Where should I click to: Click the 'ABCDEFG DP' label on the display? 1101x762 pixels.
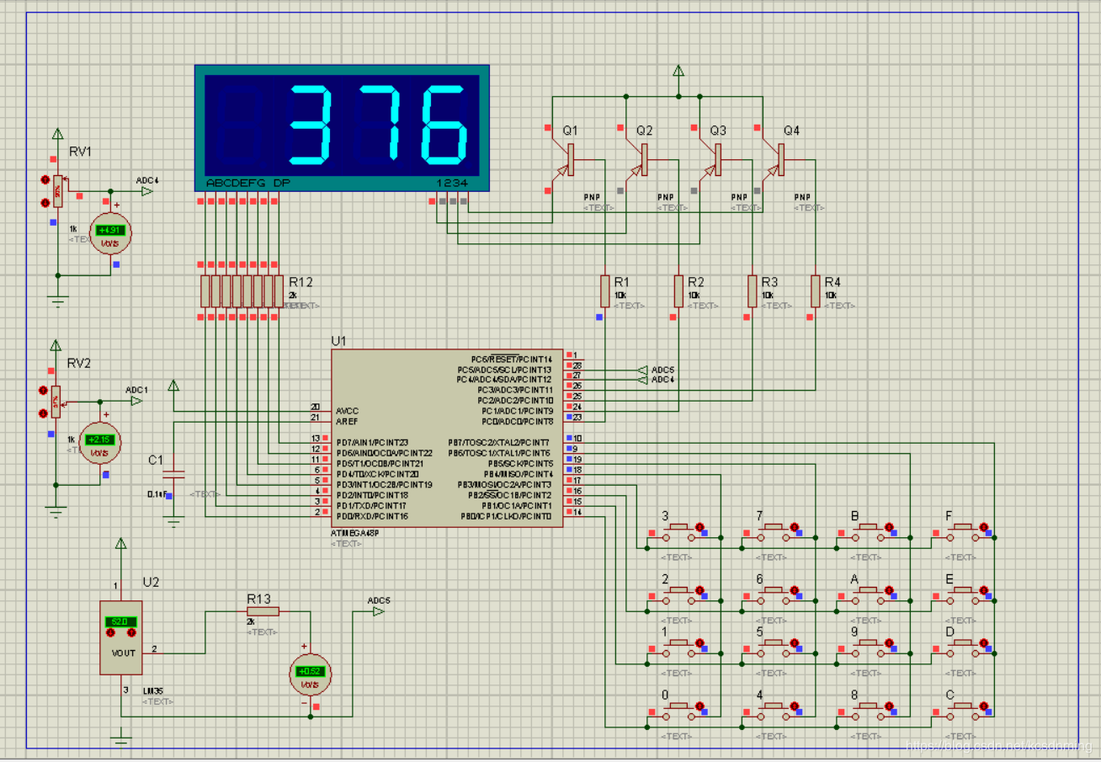(x=249, y=183)
